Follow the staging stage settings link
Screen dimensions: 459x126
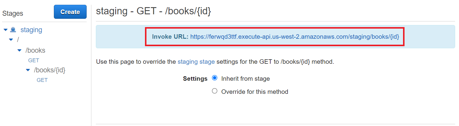coord(196,62)
